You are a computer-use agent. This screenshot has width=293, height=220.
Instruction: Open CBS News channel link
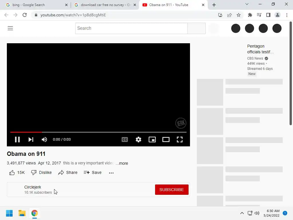[x=255, y=58]
